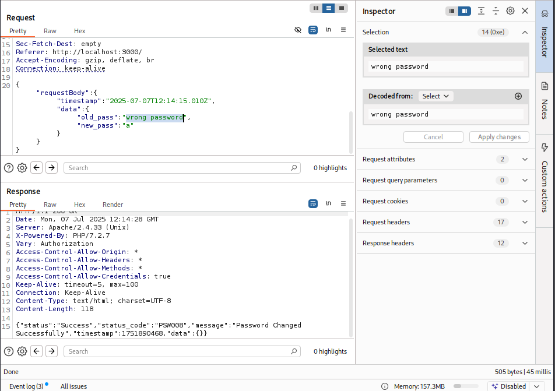Open Request panel hamburger options menu

click(x=343, y=30)
